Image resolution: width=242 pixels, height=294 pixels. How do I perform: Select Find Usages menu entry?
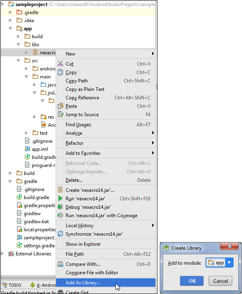coord(105,125)
